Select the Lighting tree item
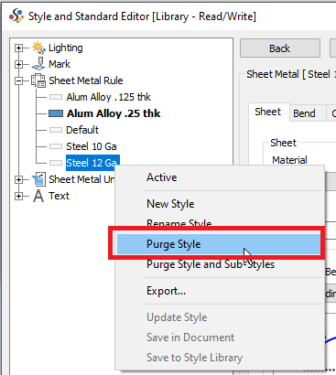 [66, 48]
